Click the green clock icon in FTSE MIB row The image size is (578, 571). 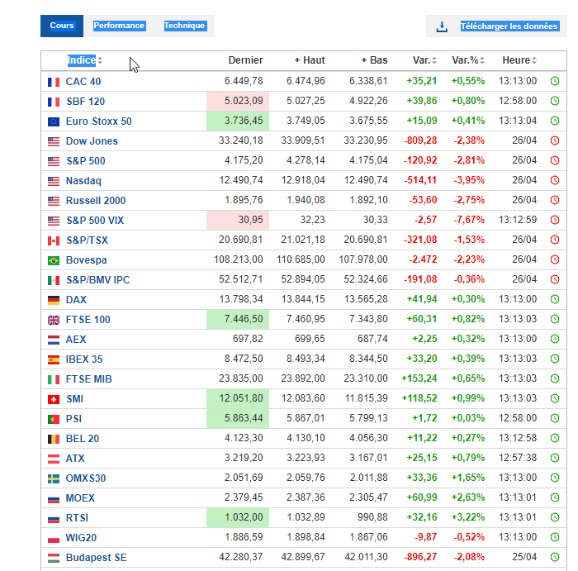click(x=555, y=378)
